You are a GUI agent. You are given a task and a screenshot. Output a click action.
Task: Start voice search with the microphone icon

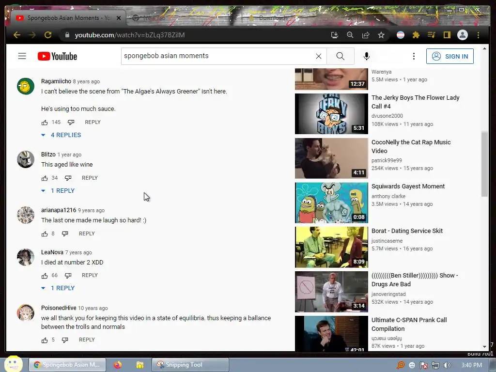click(366, 56)
